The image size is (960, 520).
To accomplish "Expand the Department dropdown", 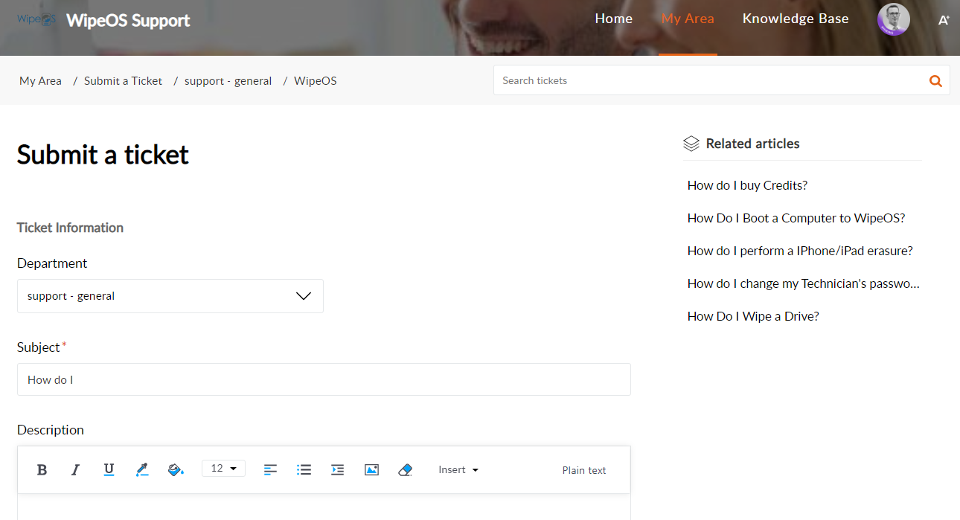I will click(x=170, y=296).
